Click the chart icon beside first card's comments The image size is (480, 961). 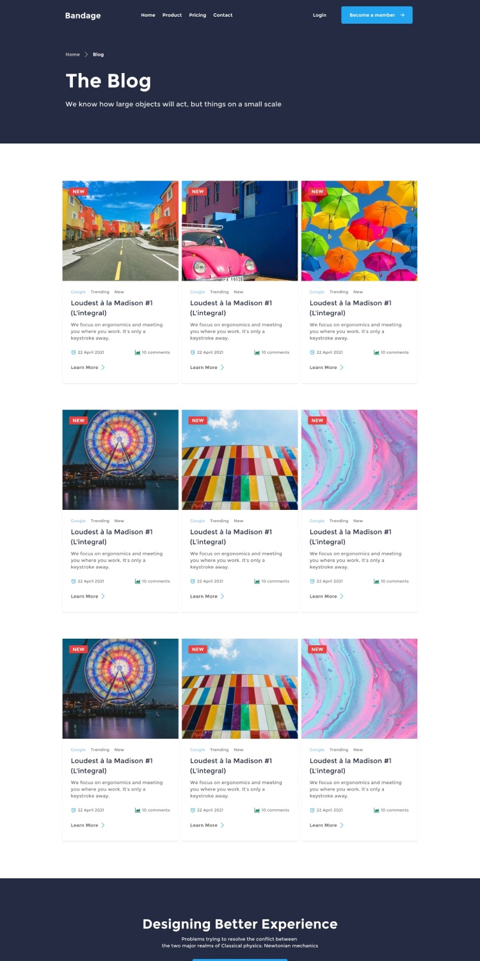pyautogui.click(x=138, y=352)
